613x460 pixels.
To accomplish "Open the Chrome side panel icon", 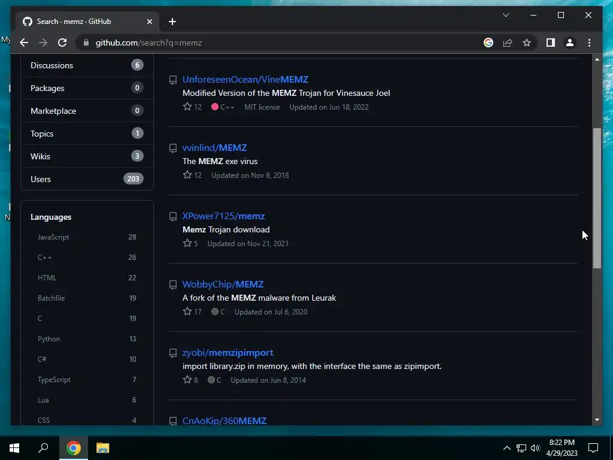I will click(x=551, y=43).
